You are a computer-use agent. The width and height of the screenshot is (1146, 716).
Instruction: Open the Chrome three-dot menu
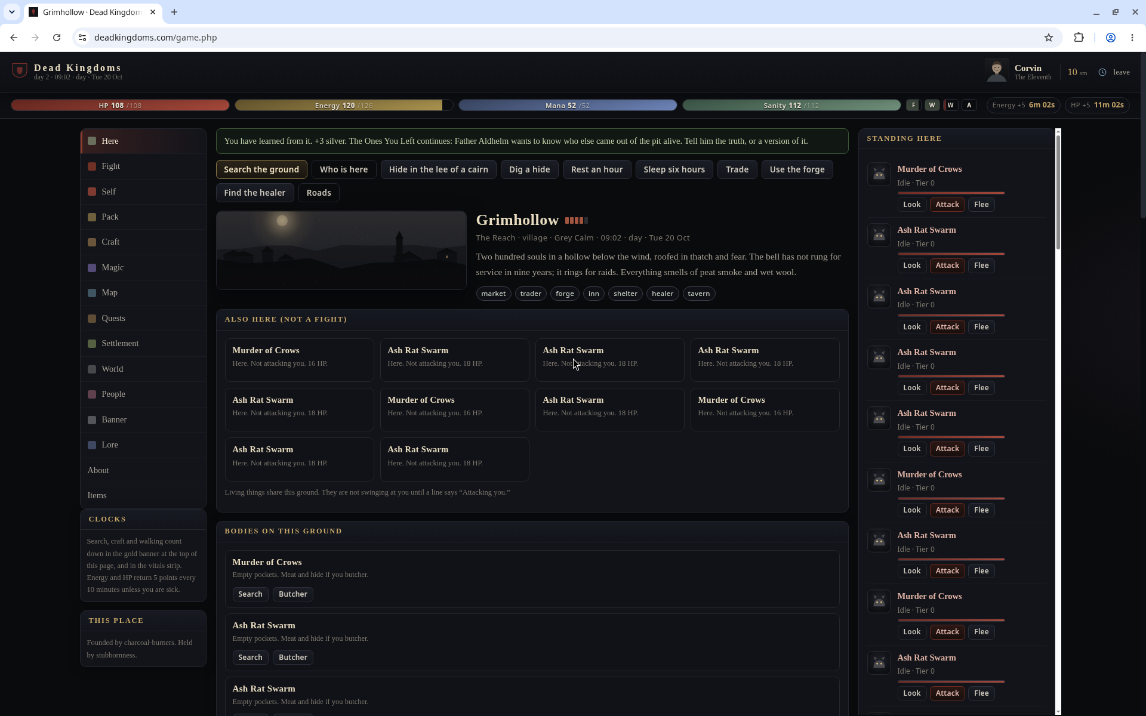click(x=1132, y=38)
